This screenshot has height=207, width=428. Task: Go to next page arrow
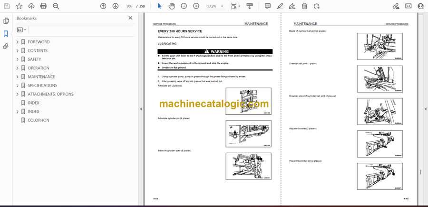(x=116, y=6)
